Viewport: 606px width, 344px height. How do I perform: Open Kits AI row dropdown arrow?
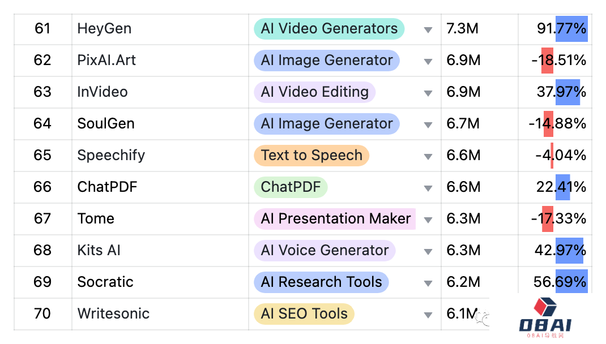pyautogui.click(x=428, y=251)
